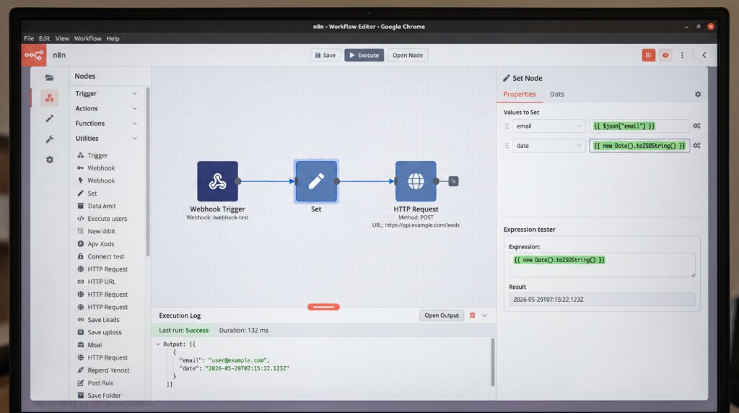Click the Save button
Viewport: 739px width, 413px height.
point(325,55)
